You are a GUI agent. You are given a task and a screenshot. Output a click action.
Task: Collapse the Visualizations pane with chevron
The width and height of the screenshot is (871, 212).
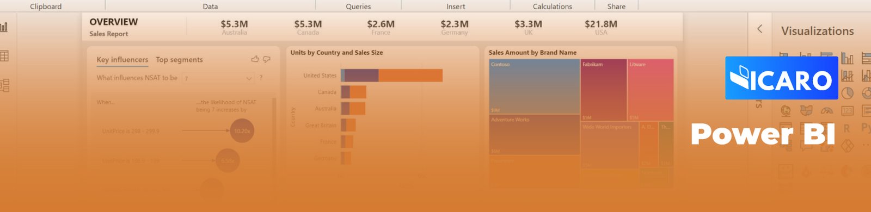click(x=760, y=29)
